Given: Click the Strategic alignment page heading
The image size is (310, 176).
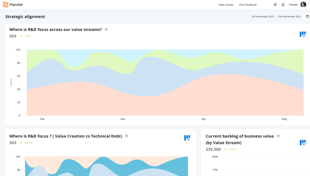Looking at the screenshot, I should click(25, 16).
